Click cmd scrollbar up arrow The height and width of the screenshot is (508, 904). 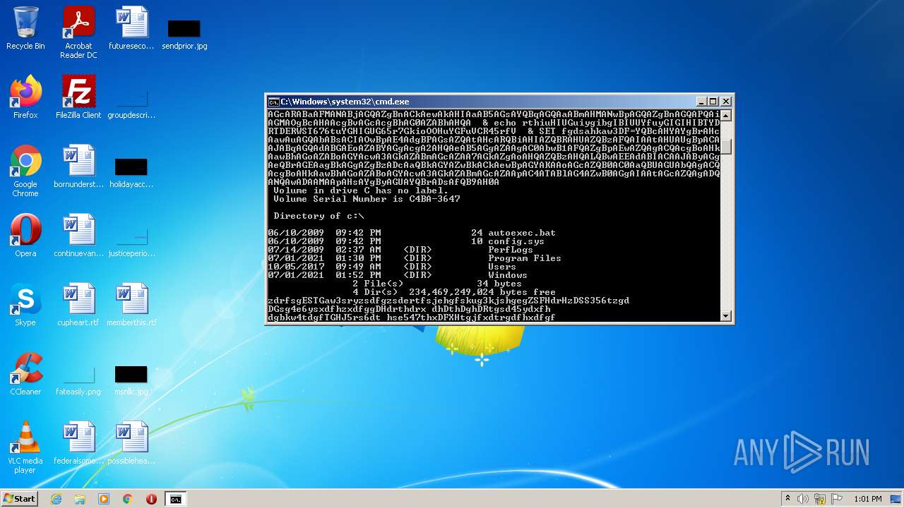[x=726, y=115]
